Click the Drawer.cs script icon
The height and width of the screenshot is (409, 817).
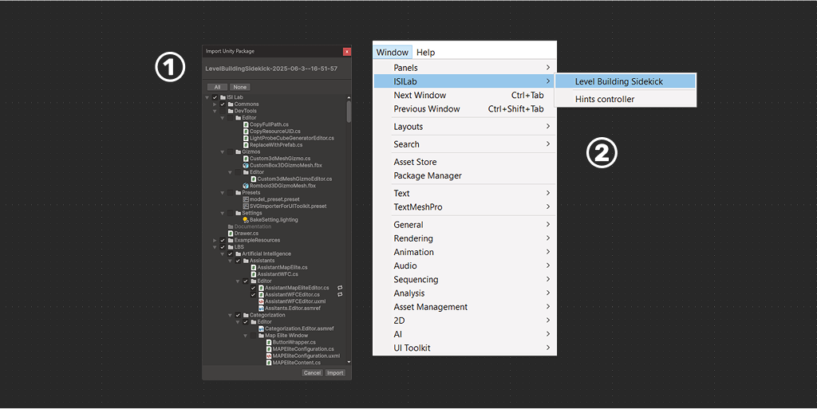pyautogui.click(x=231, y=233)
